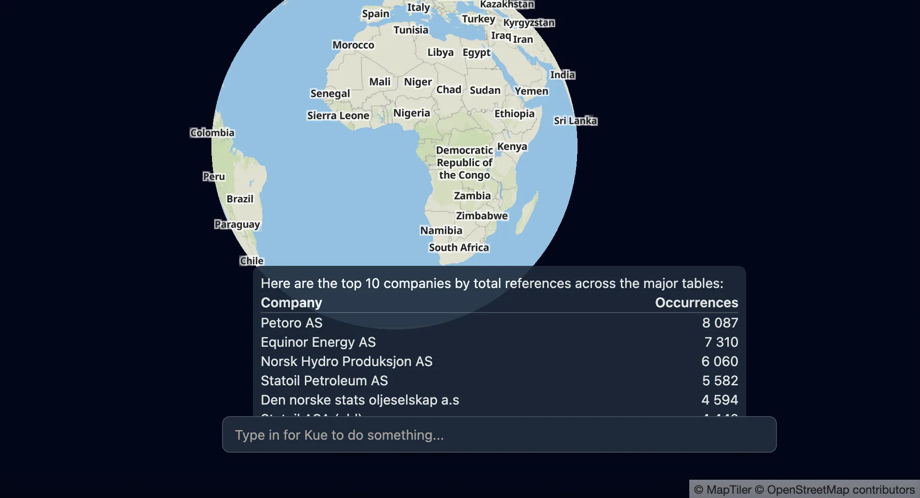920x498 pixels.
Task: Click the Tunisia map label
Action: [410, 30]
